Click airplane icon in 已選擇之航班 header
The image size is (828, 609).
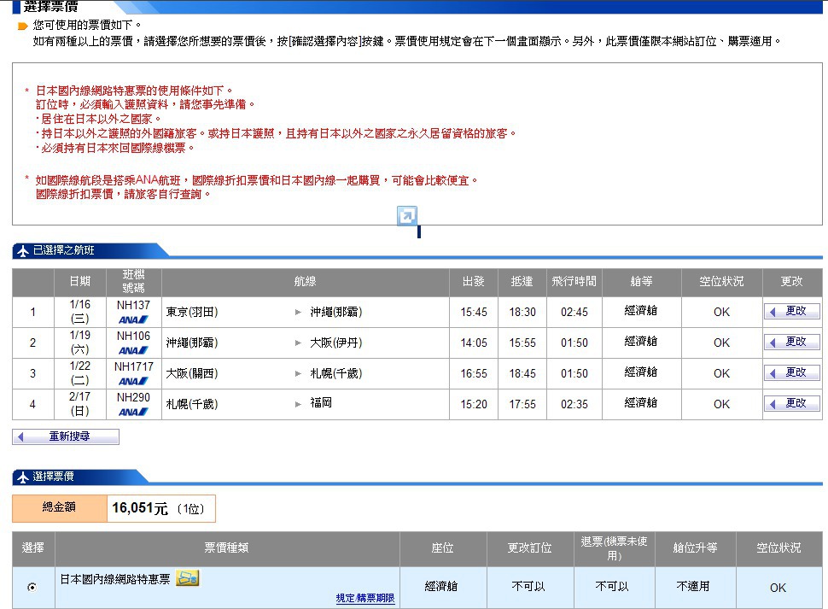tap(23, 251)
